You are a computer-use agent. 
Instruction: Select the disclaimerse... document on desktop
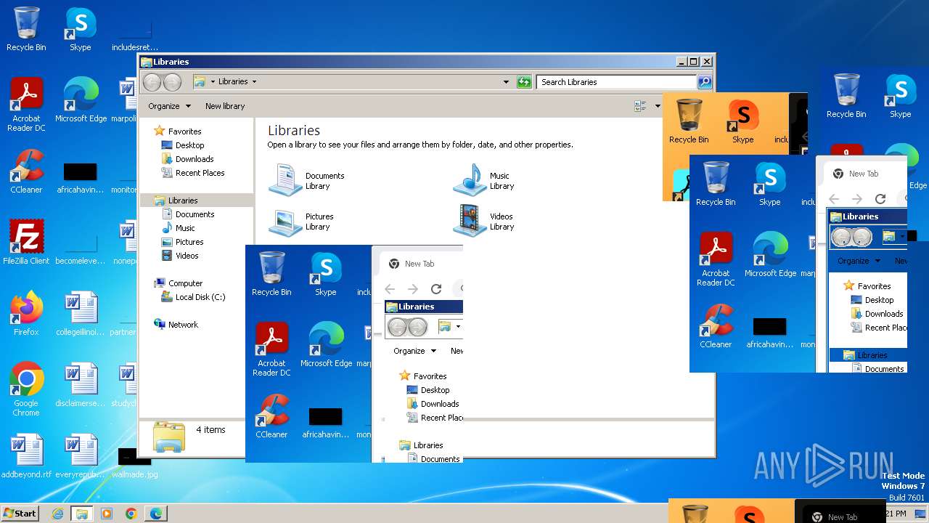click(x=81, y=384)
